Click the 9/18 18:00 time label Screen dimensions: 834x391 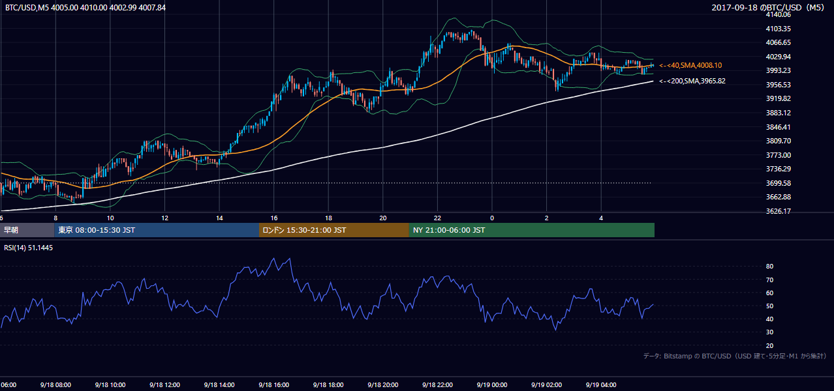327,385
